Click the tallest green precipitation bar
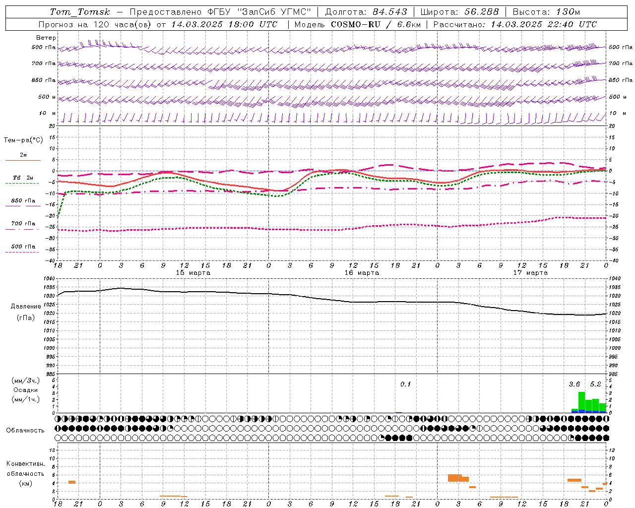This screenshot has width=635, height=508. [x=581, y=401]
